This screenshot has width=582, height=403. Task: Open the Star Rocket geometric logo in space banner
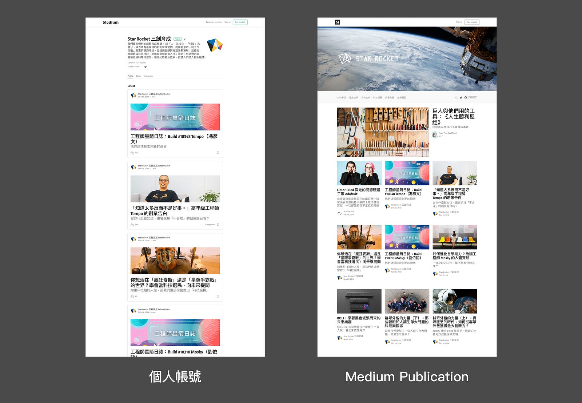(345, 59)
